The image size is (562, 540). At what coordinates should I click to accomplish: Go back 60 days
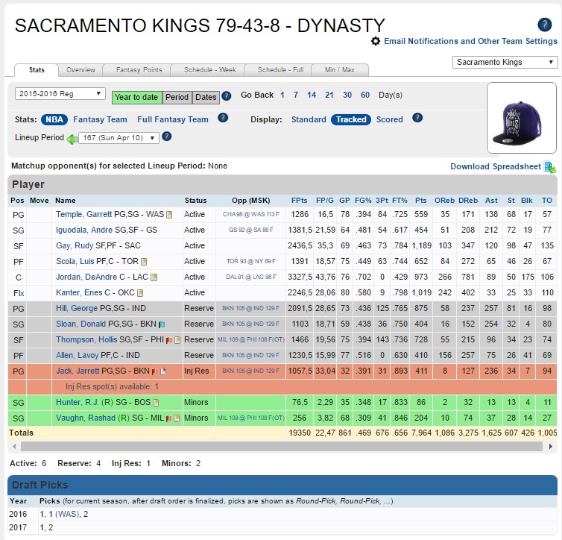tap(365, 95)
